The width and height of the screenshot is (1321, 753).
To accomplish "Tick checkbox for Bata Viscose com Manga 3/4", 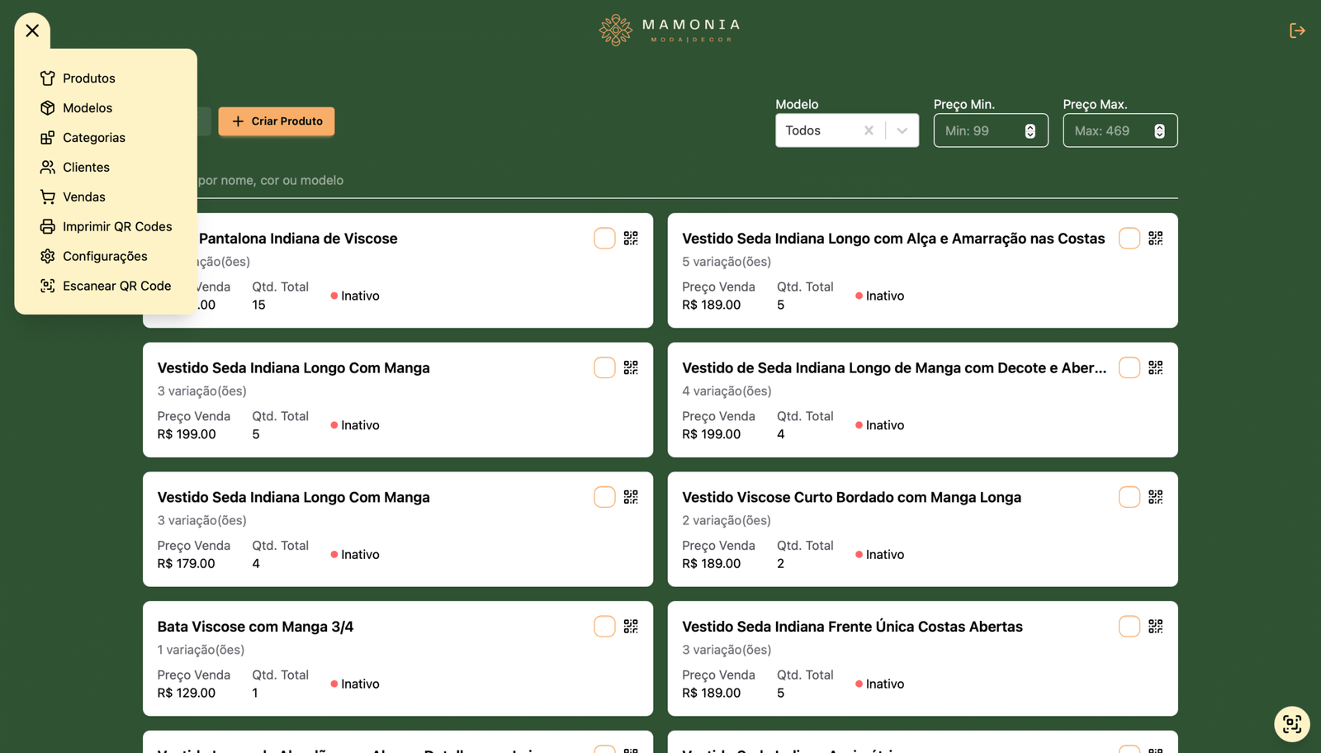I will click(x=604, y=627).
